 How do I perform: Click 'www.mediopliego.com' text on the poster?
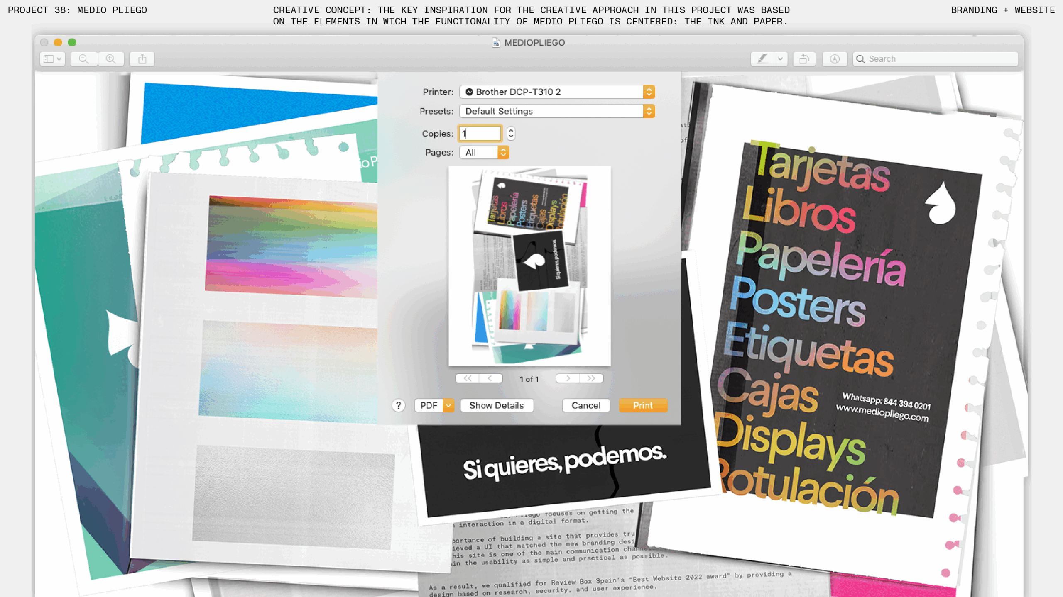pyautogui.click(x=882, y=413)
